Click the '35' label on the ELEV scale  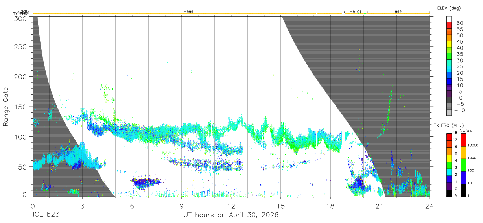tap(459, 54)
